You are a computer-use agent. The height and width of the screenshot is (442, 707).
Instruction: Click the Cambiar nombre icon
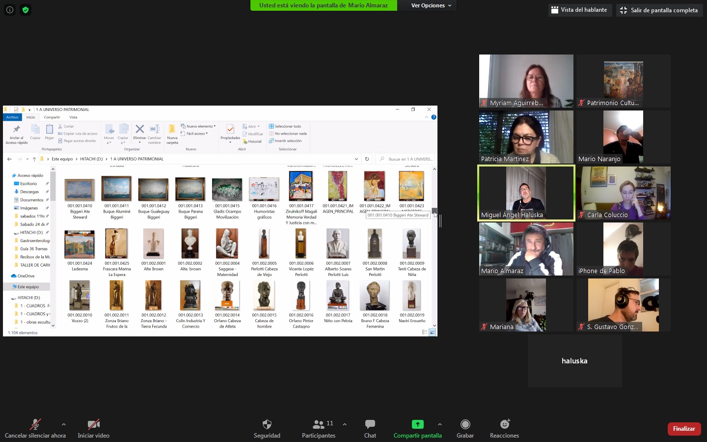(x=154, y=129)
